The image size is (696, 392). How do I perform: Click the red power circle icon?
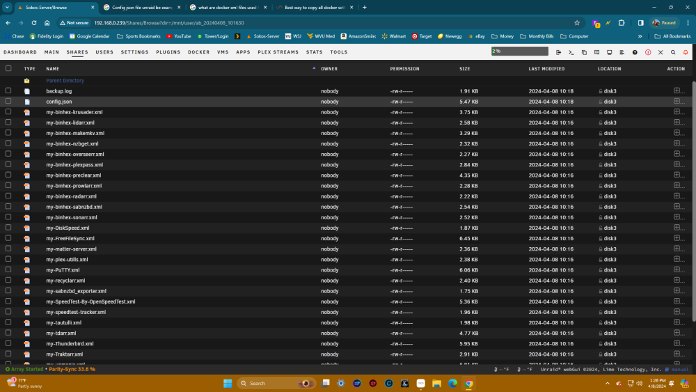point(648,52)
